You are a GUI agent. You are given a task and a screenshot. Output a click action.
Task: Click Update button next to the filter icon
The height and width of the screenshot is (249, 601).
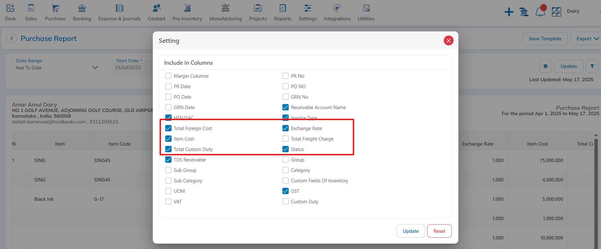(569, 66)
